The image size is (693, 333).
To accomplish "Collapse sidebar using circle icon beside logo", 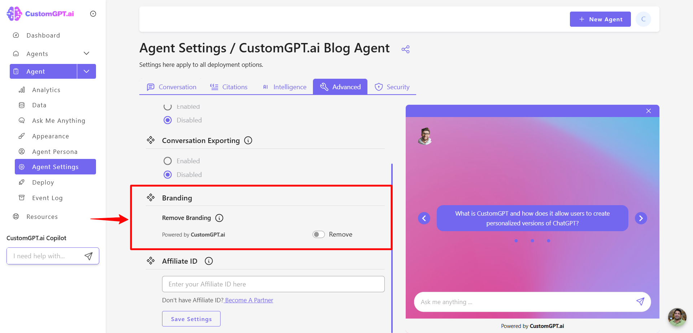I will click(93, 14).
